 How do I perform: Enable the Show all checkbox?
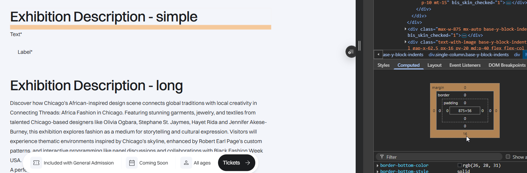tap(508, 157)
